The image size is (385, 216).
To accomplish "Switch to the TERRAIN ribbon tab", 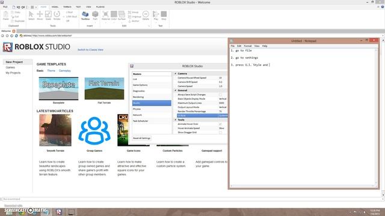I will click(67, 7).
